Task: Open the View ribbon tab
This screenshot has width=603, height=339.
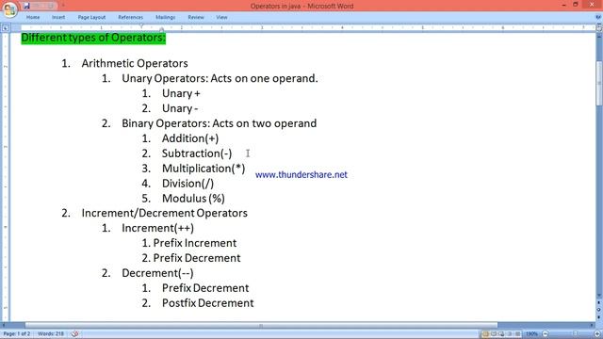Action: [x=221, y=17]
